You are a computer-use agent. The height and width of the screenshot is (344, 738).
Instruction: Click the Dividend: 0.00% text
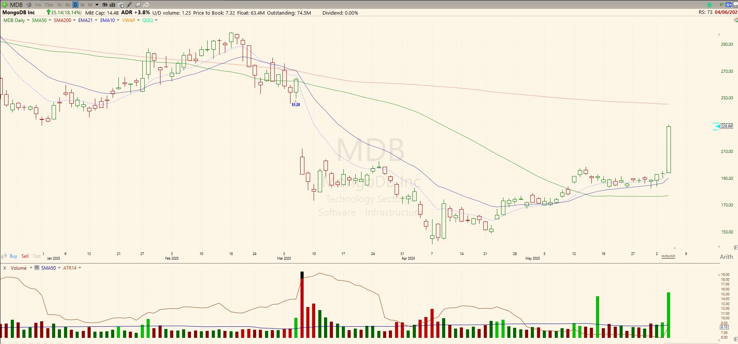340,13
